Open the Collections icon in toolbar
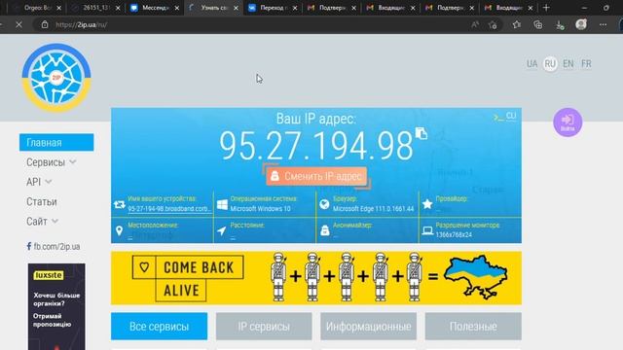The image size is (623, 350). tap(538, 24)
